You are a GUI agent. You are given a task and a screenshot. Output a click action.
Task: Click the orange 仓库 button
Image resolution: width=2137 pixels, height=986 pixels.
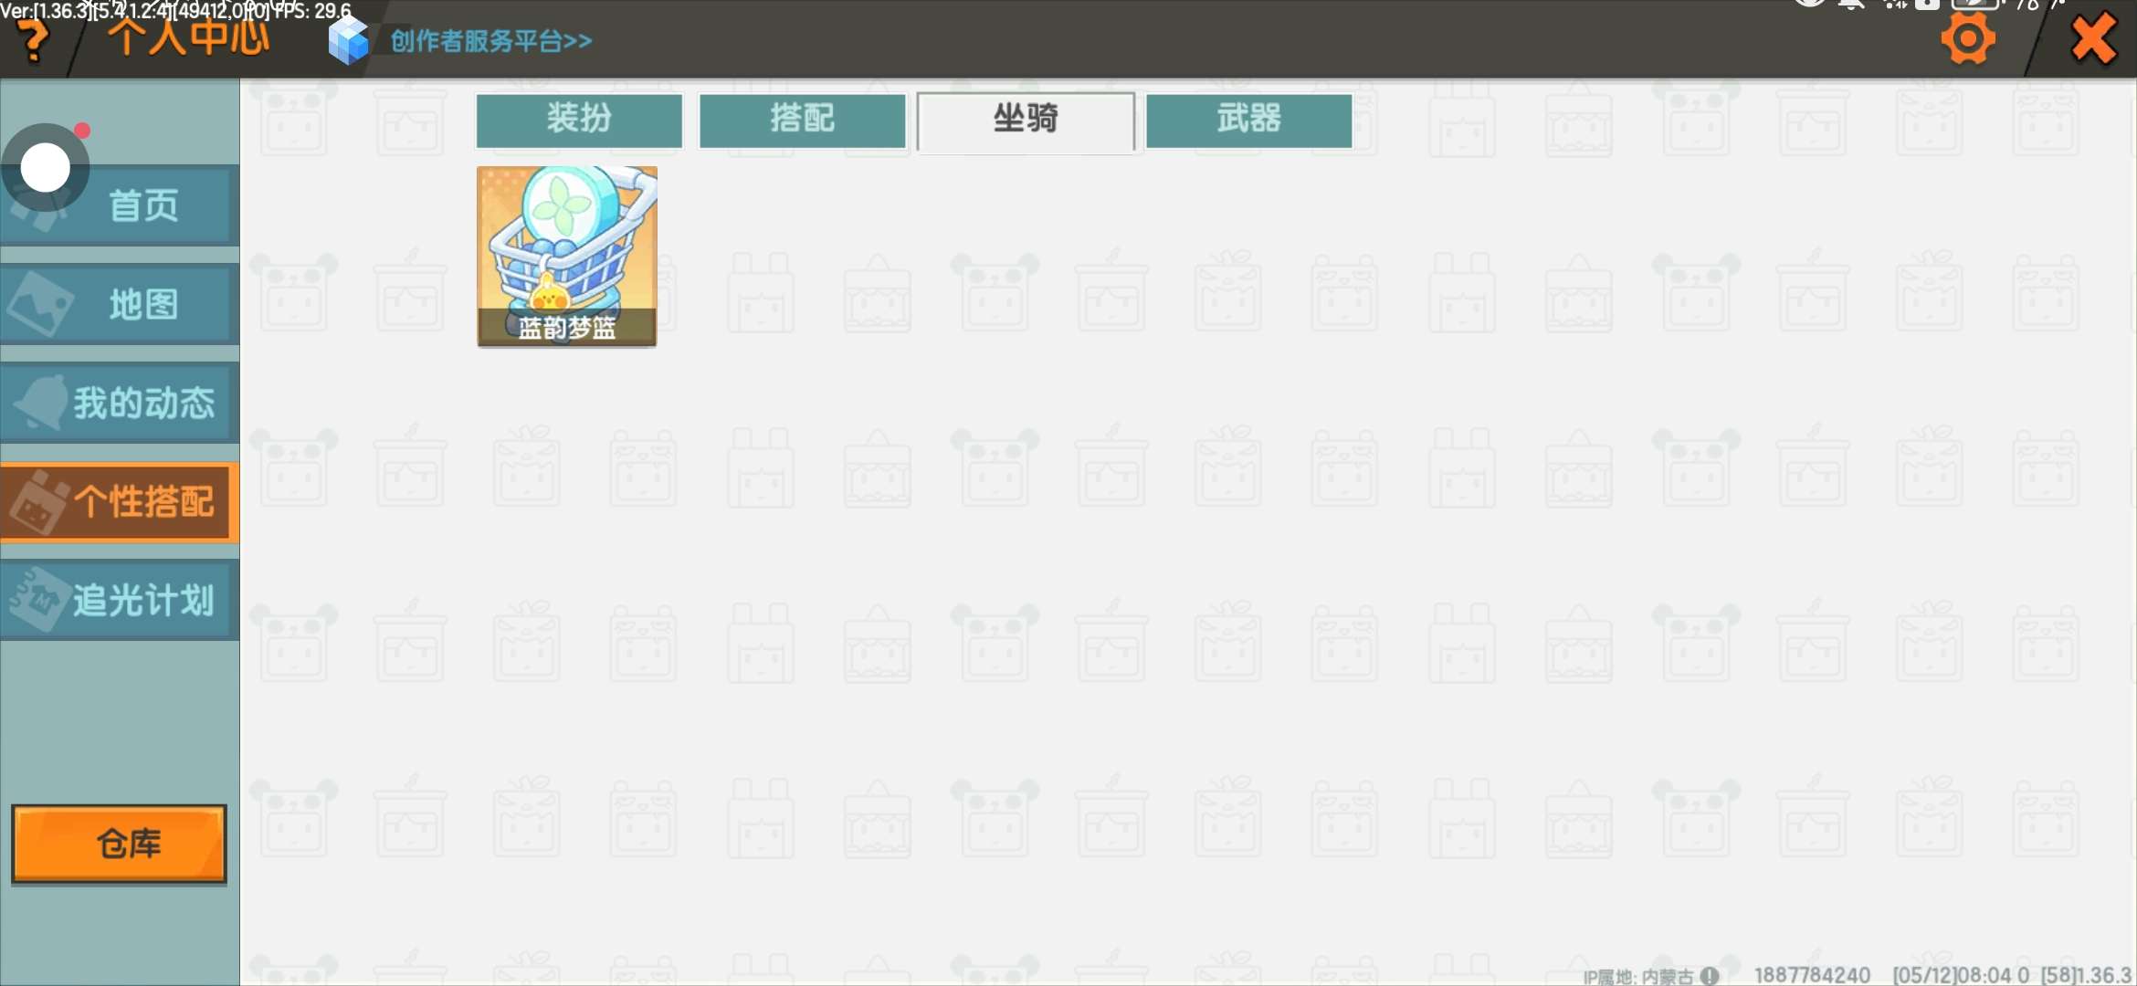(119, 844)
